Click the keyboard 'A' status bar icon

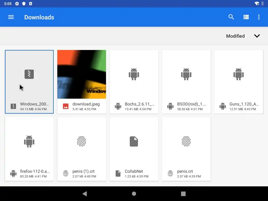click(31, 4)
